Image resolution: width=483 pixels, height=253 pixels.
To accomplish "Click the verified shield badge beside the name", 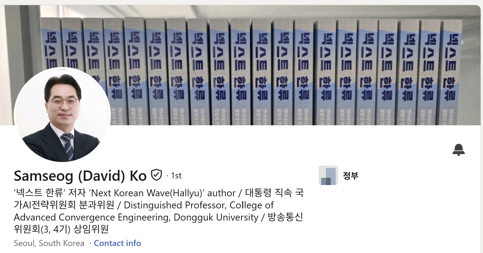I will (156, 175).
